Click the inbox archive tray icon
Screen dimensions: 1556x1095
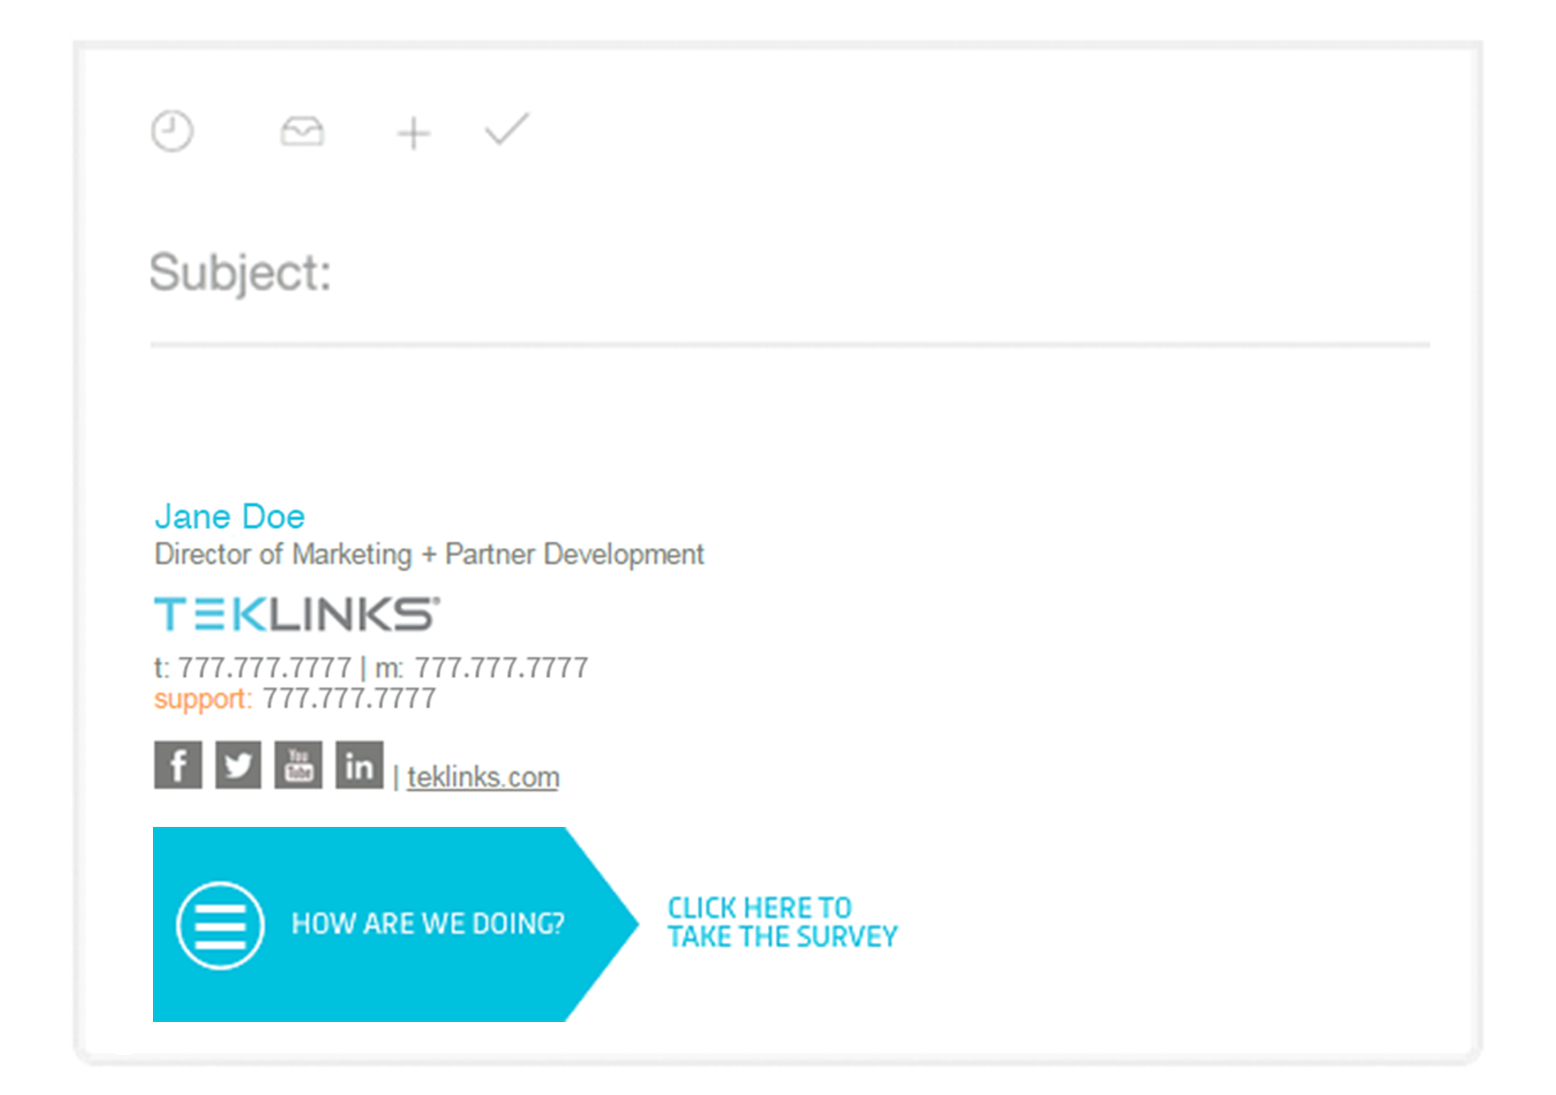[302, 131]
